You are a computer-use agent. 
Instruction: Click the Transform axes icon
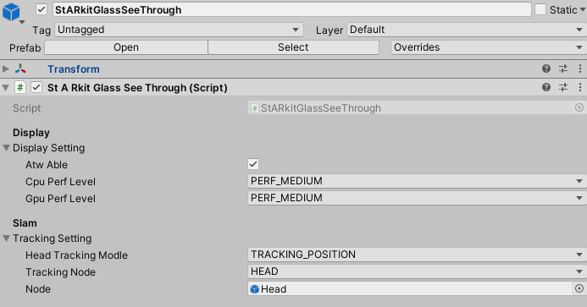point(20,69)
